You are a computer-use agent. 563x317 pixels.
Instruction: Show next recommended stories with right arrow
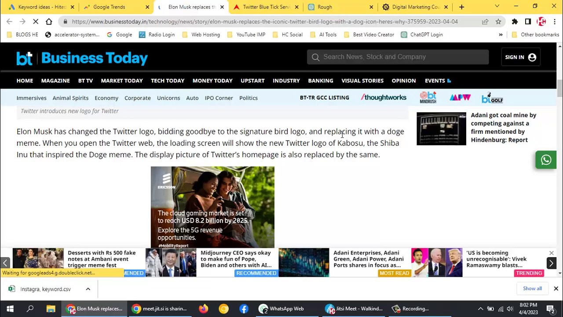point(551,263)
